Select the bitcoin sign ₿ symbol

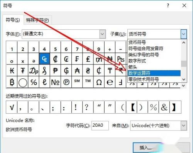pos(12,82)
